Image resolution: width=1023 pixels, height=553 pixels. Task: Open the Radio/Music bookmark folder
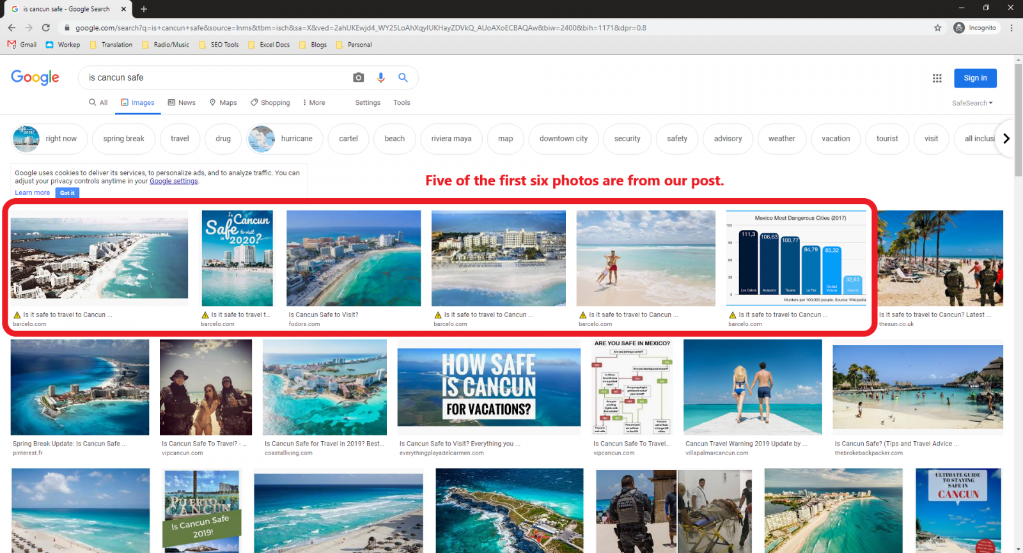[x=166, y=45]
